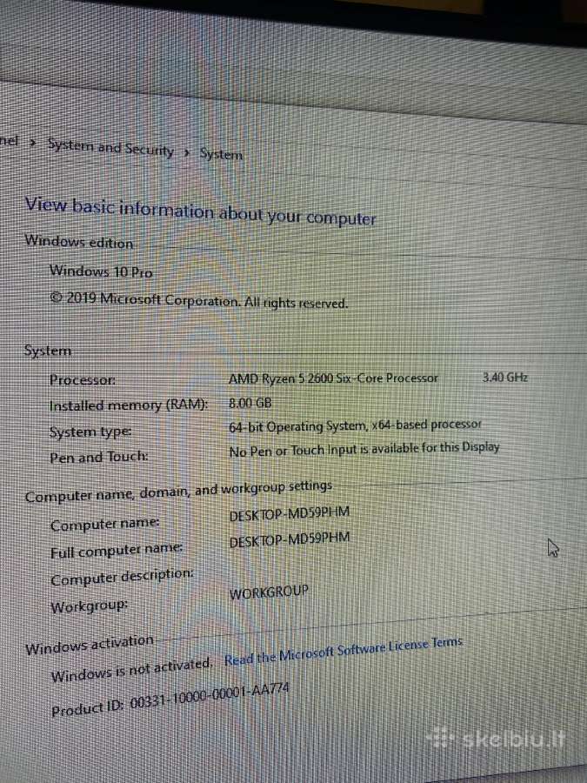Open System and Security in breadcrumb
This screenshot has height=783, width=587.
110,147
